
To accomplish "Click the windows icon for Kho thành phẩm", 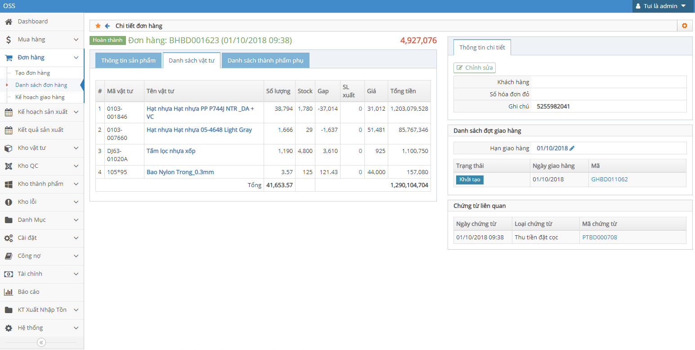I will click(9, 184).
